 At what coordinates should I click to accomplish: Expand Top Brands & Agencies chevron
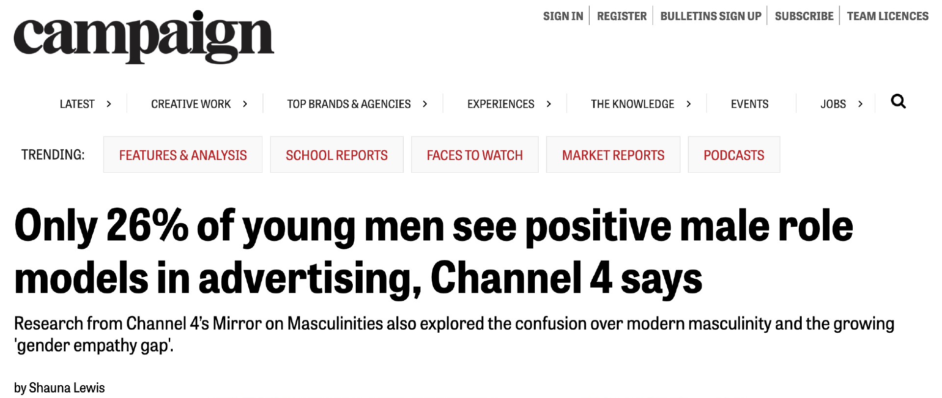[x=425, y=104]
